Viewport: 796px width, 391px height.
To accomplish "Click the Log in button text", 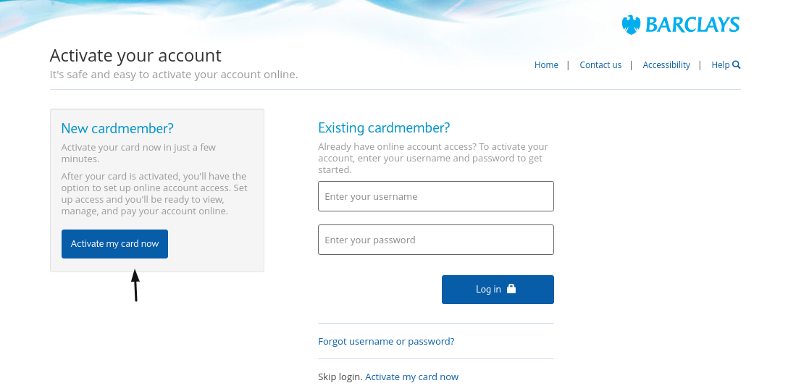I will point(488,289).
